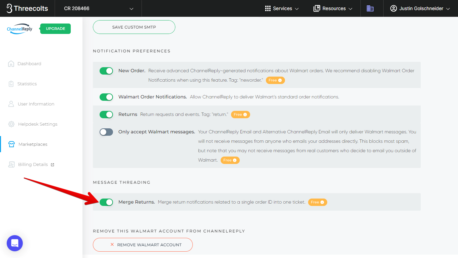Click the Dashboard home icon
The width and height of the screenshot is (458, 258).
pos(11,63)
